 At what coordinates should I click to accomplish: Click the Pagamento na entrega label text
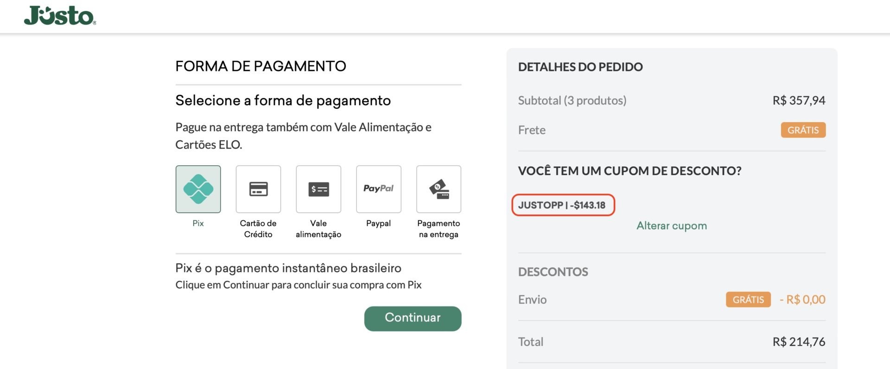click(439, 229)
